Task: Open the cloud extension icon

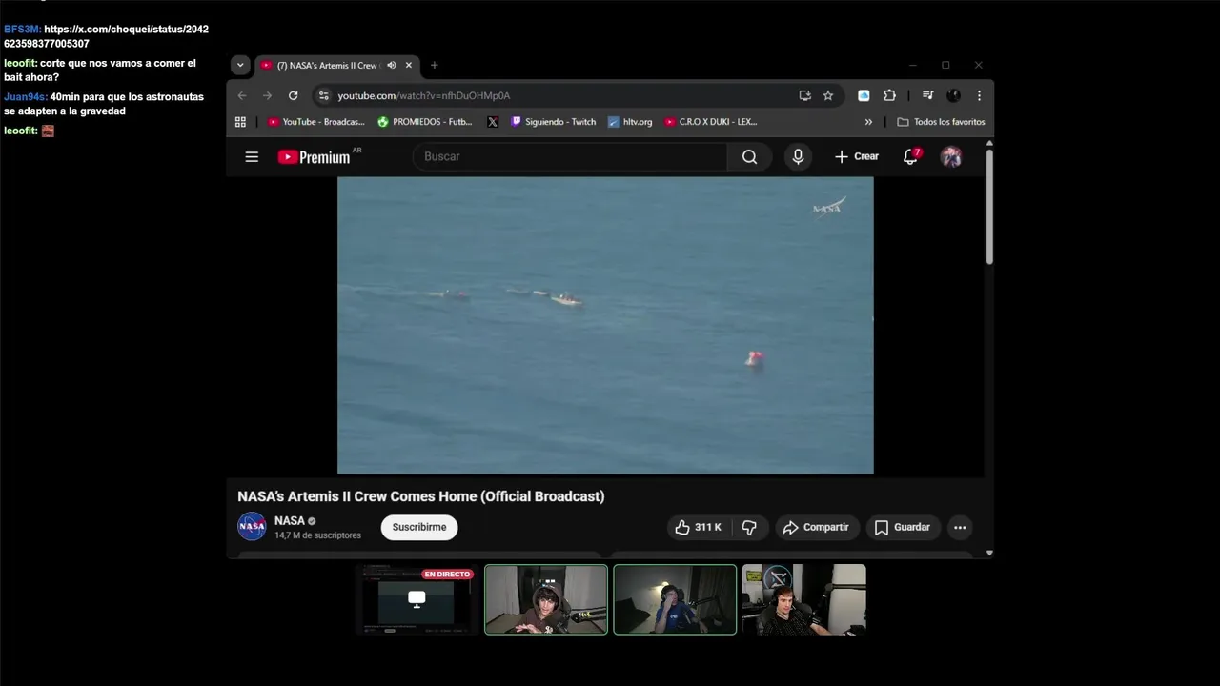Action: (x=864, y=95)
